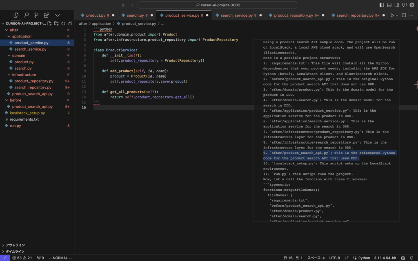The width and height of the screenshot is (418, 261).
Task: Open search.py under the domain folder
Action: 37,68
